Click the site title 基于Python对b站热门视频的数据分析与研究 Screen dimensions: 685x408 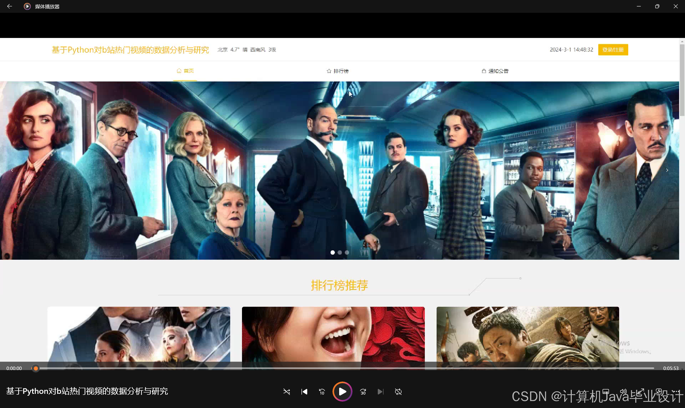[130, 50]
